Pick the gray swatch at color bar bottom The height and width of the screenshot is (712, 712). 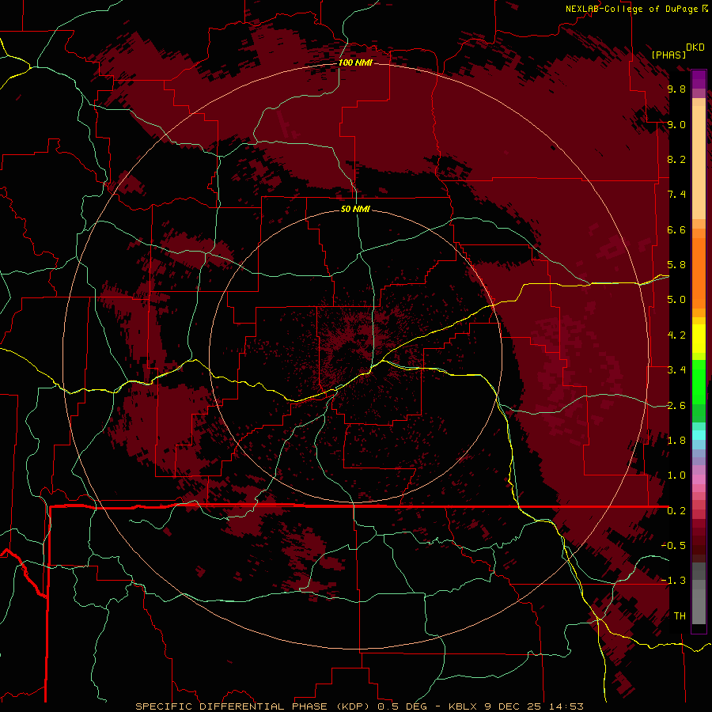click(699, 606)
